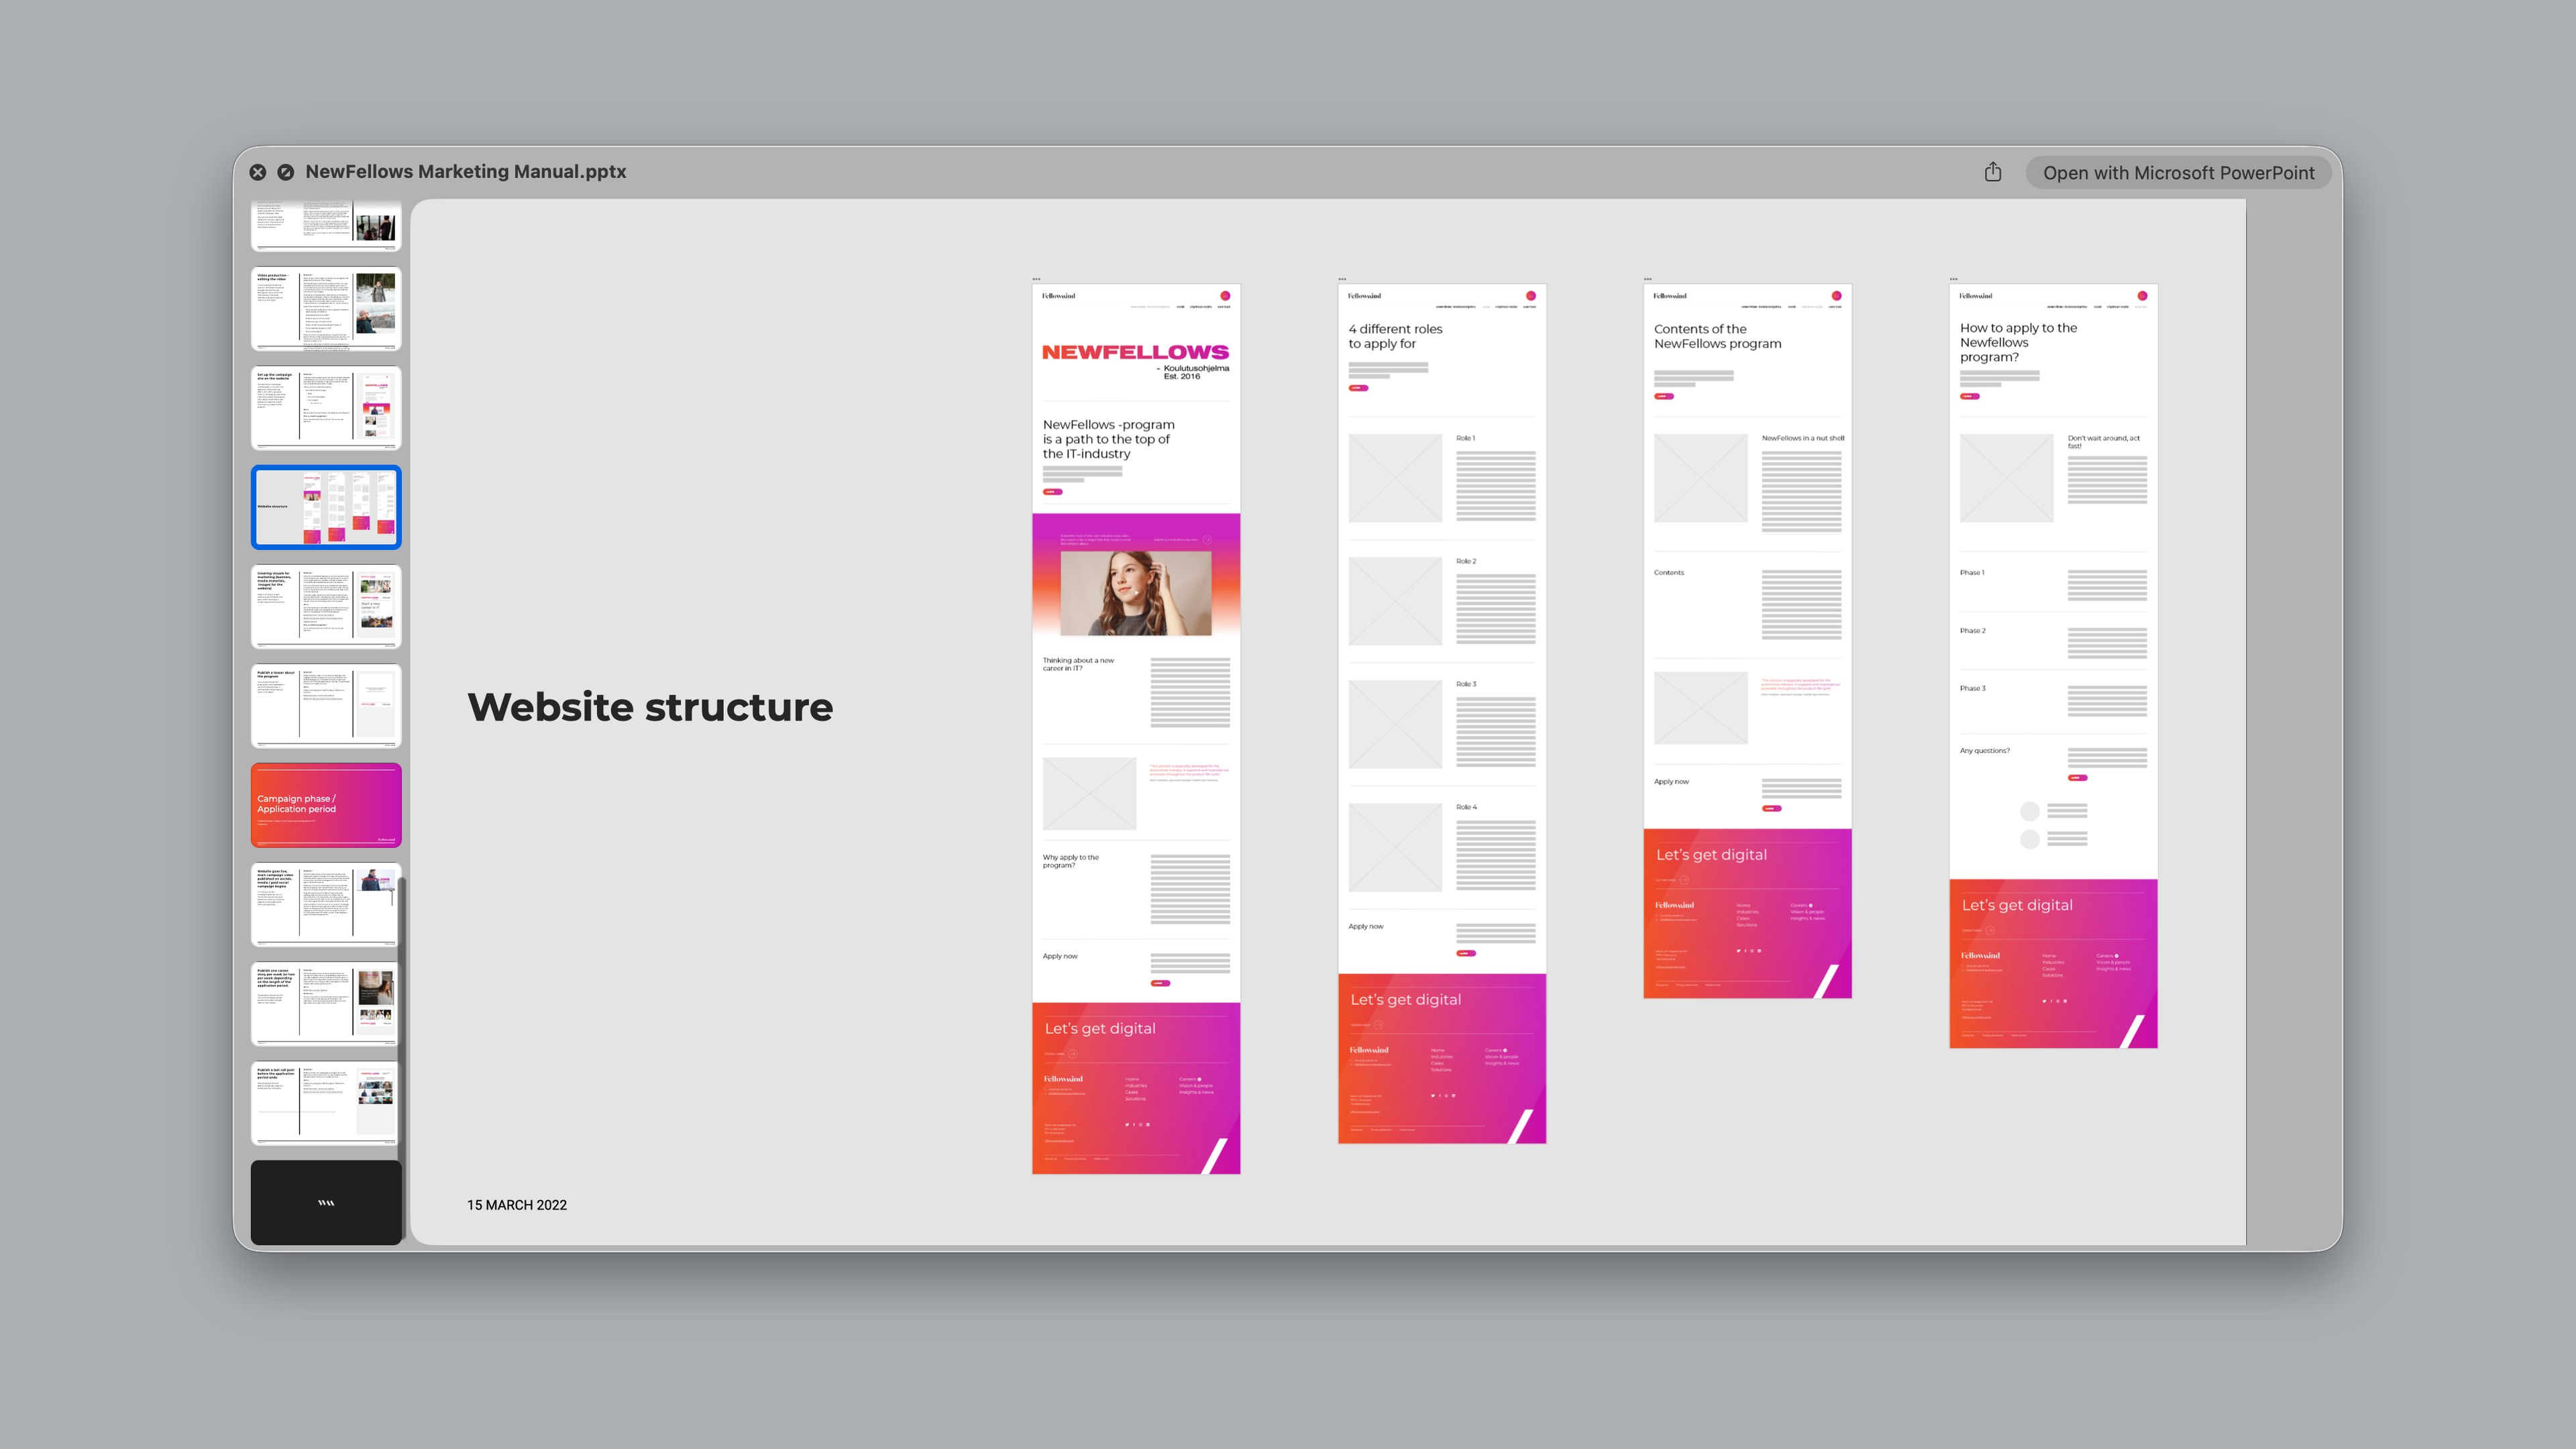Select the 'Campaign phase / Application period' thumbnail
This screenshot has width=2576, height=1449.
[326, 805]
